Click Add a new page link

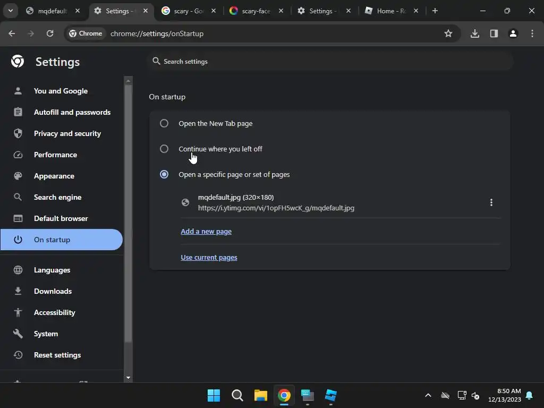(x=206, y=232)
